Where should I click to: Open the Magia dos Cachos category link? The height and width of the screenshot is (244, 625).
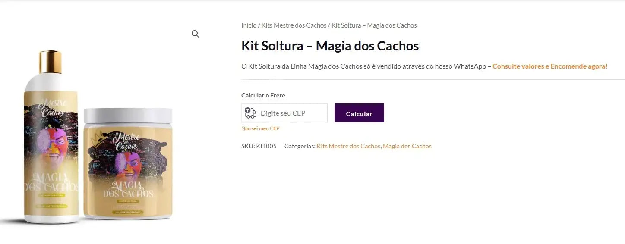407,146
